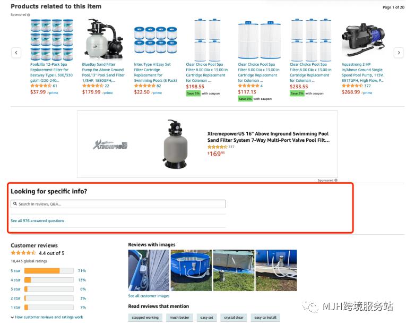406x324 pixels.
Task: Filter reviews by 1 star
Action: (x=15, y=308)
